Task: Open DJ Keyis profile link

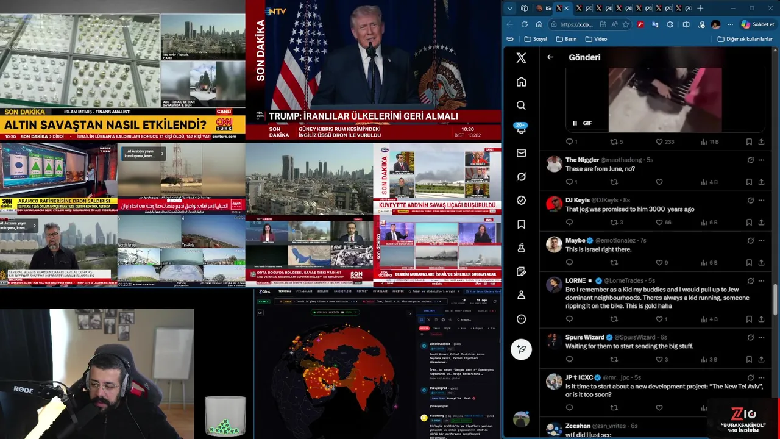Action: pyautogui.click(x=577, y=200)
